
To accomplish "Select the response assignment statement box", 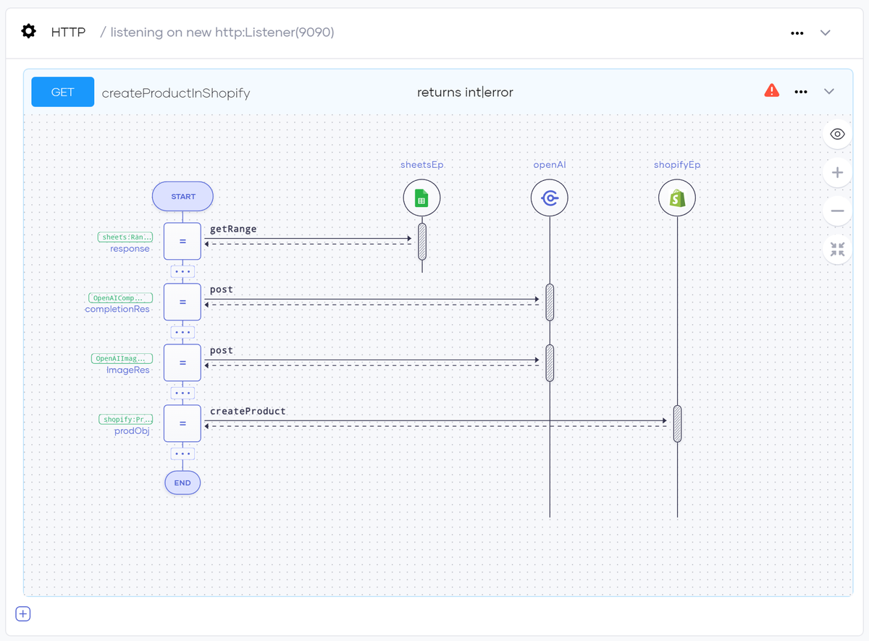I will coord(182,241).
